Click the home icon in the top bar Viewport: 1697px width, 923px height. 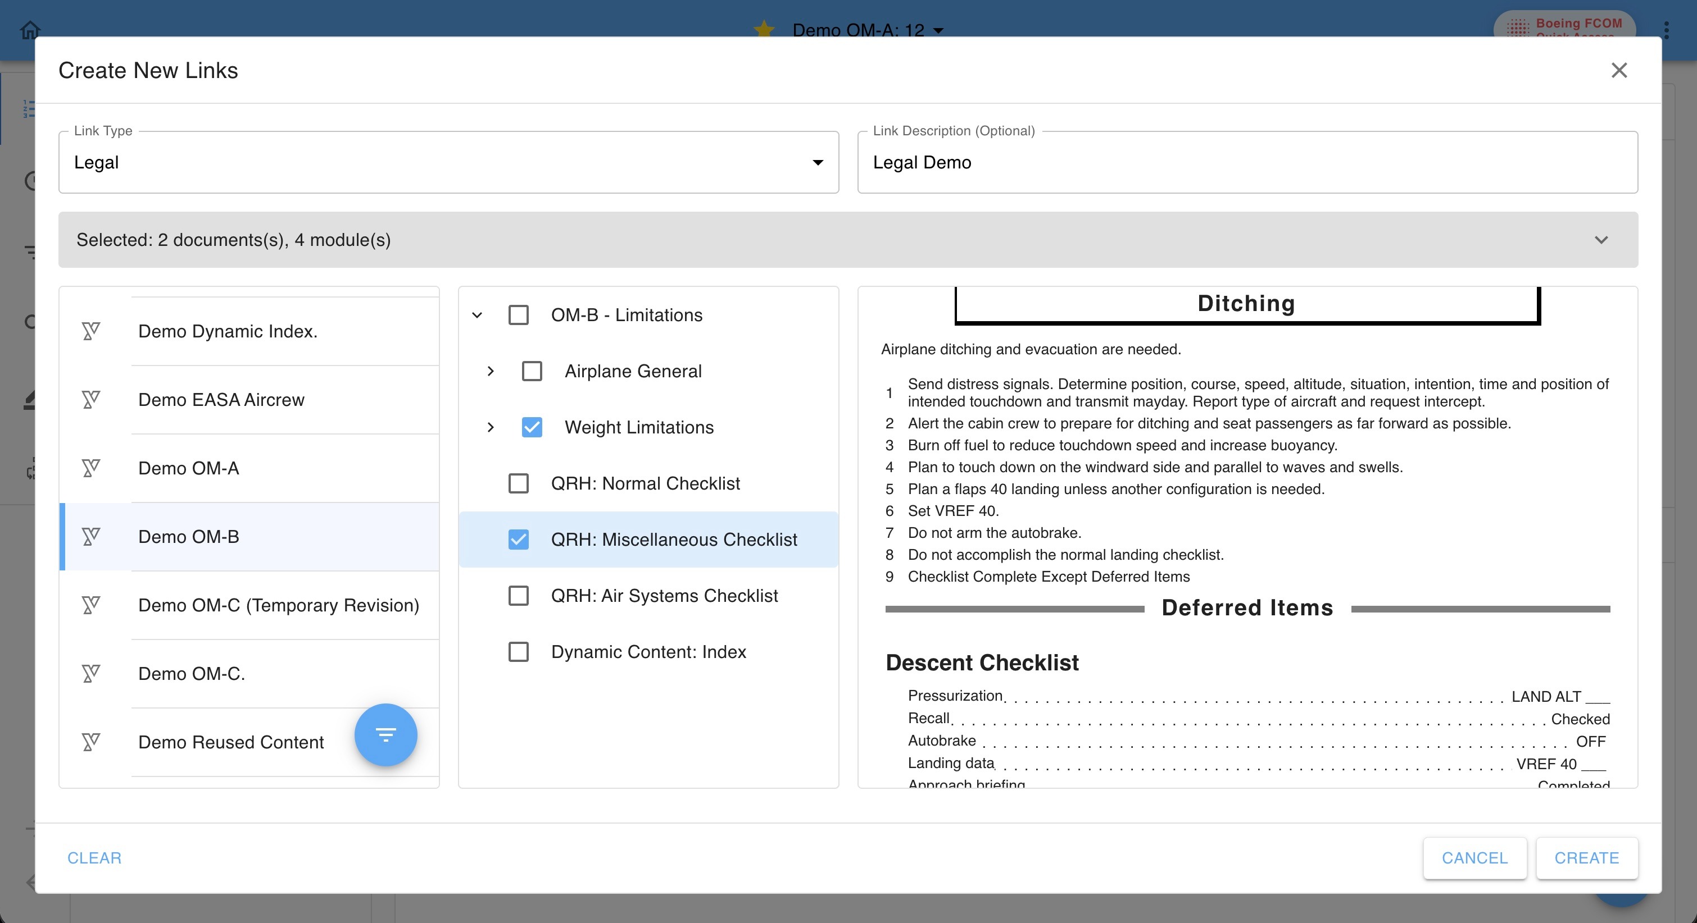[30, 30]
